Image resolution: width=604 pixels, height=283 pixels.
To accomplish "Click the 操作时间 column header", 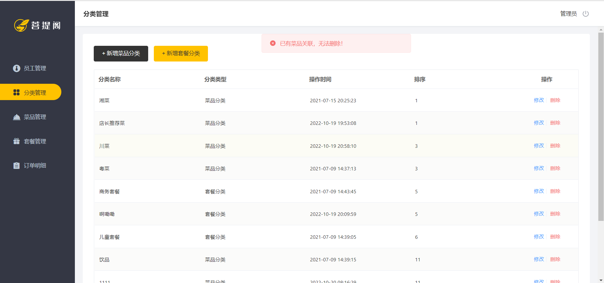I will click(x=320, y=79).
